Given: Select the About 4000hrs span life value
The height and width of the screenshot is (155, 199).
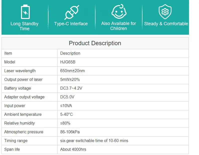Looking at the screenshot, I should 73,149.
